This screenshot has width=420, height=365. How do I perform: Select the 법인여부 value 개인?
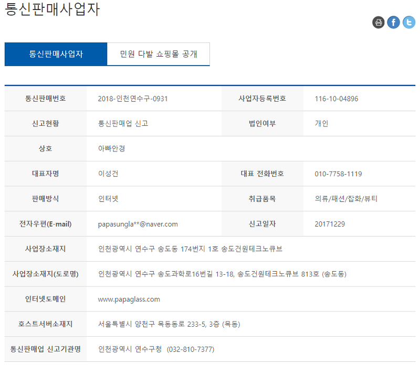pyautogui.click(x=320, y=123)
